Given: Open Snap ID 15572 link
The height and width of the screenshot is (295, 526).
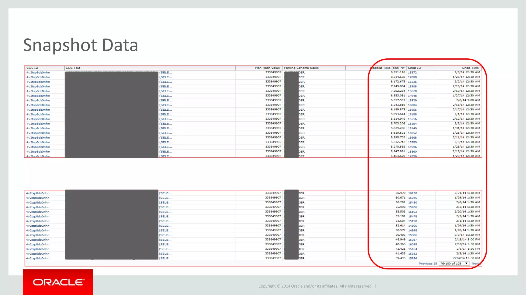Looking at the screenshot, I should coord(412,72).
